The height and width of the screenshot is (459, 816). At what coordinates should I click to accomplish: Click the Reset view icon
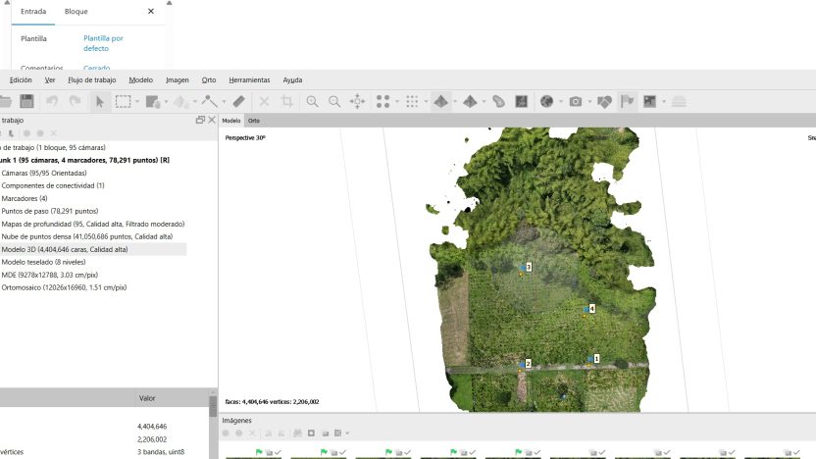358,101
